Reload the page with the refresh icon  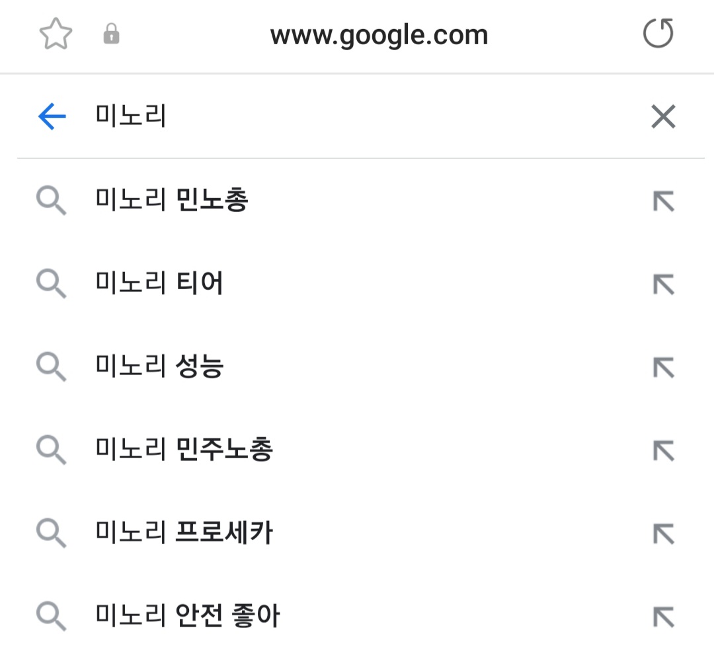[x=658, y=34]
